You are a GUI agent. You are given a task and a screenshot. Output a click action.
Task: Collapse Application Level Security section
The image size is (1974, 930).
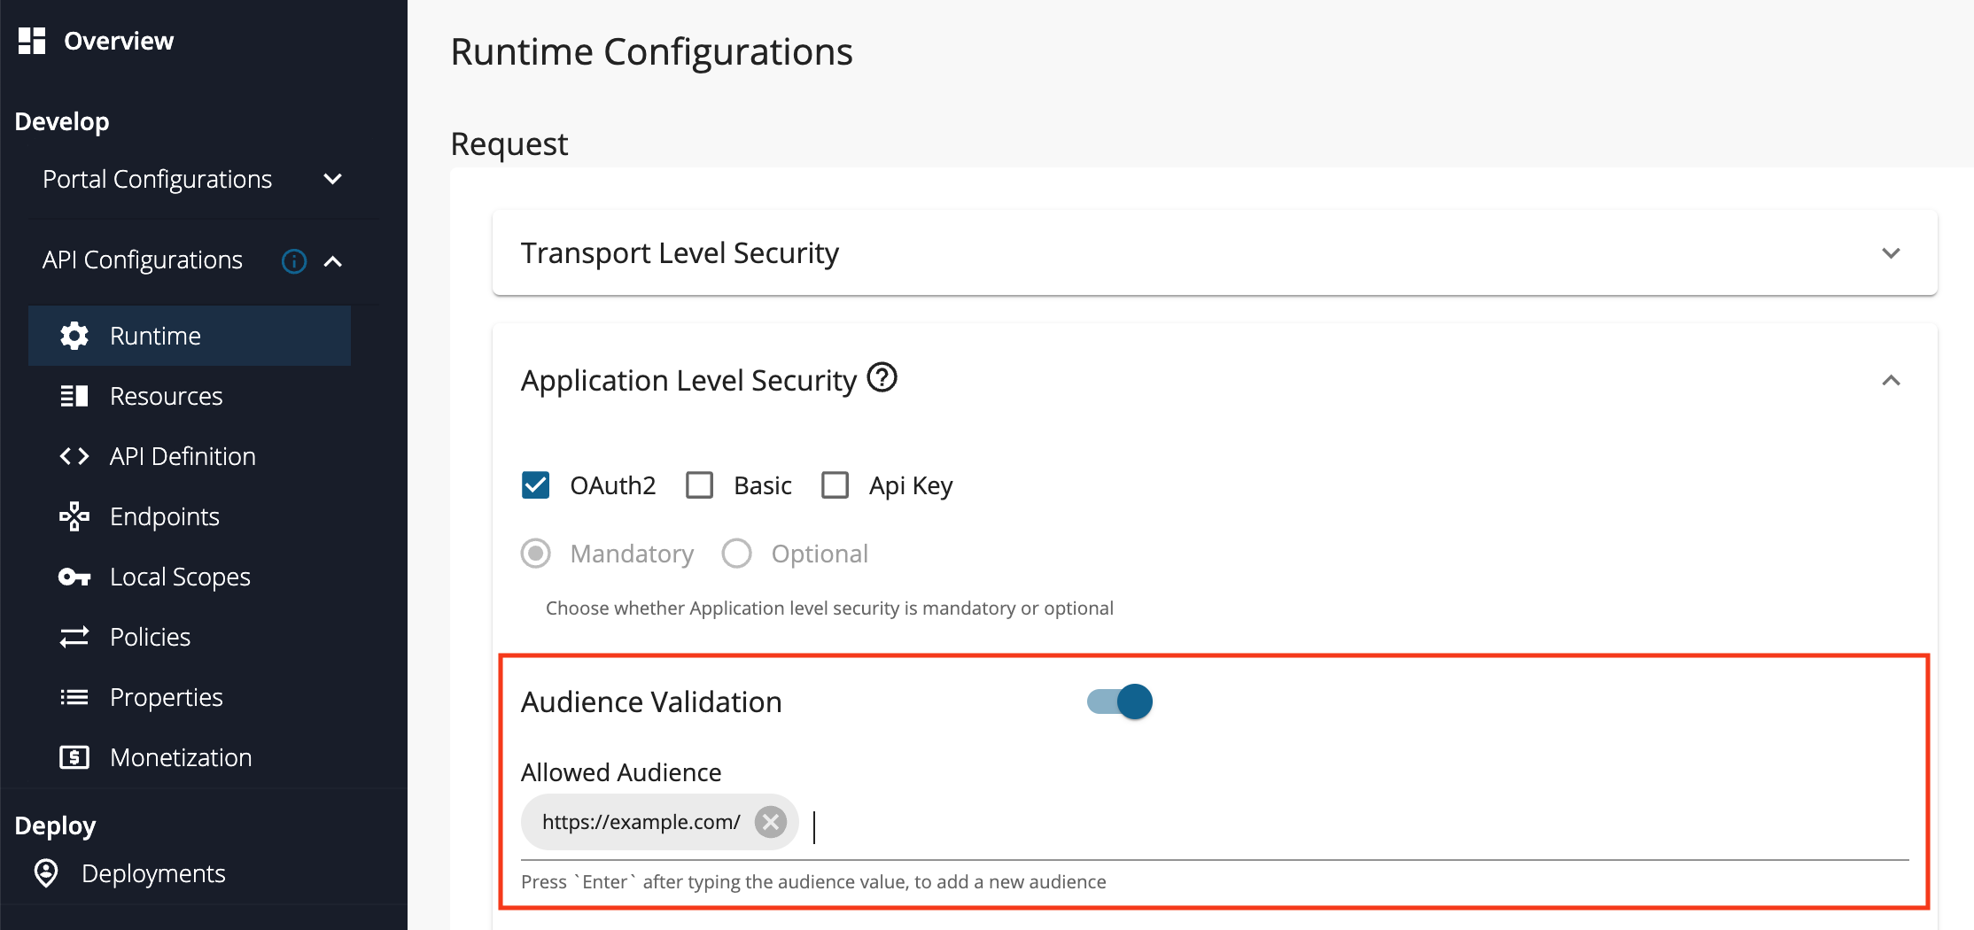1892,381
